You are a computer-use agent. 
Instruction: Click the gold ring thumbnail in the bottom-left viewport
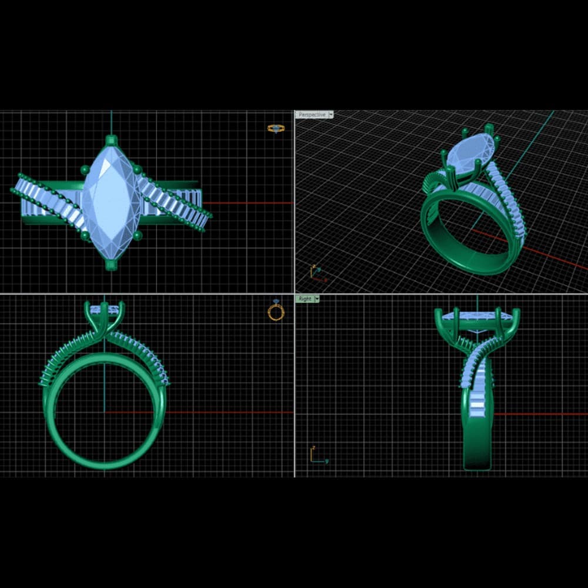[x=276, y=310]
